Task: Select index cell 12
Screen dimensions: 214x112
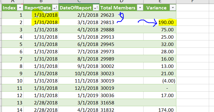Action: tap(13, 95)
